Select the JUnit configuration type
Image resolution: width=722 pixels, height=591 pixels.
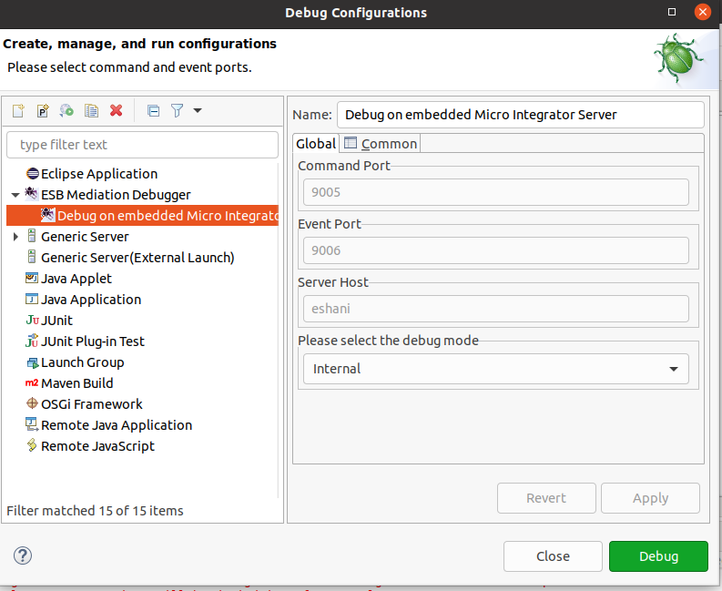[56, 321]
